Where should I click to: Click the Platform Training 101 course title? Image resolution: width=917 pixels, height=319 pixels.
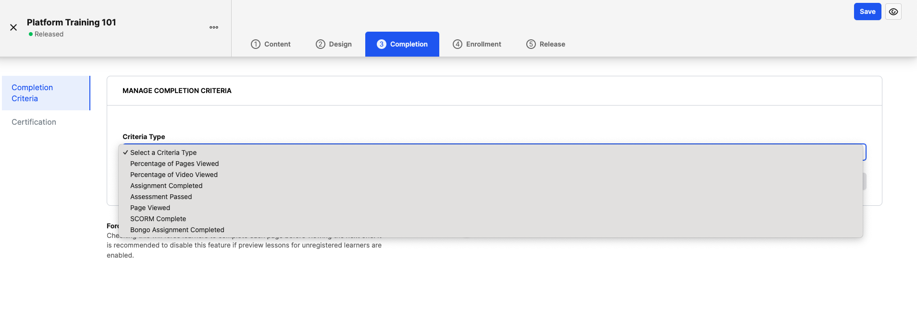(x=72, y=23)
